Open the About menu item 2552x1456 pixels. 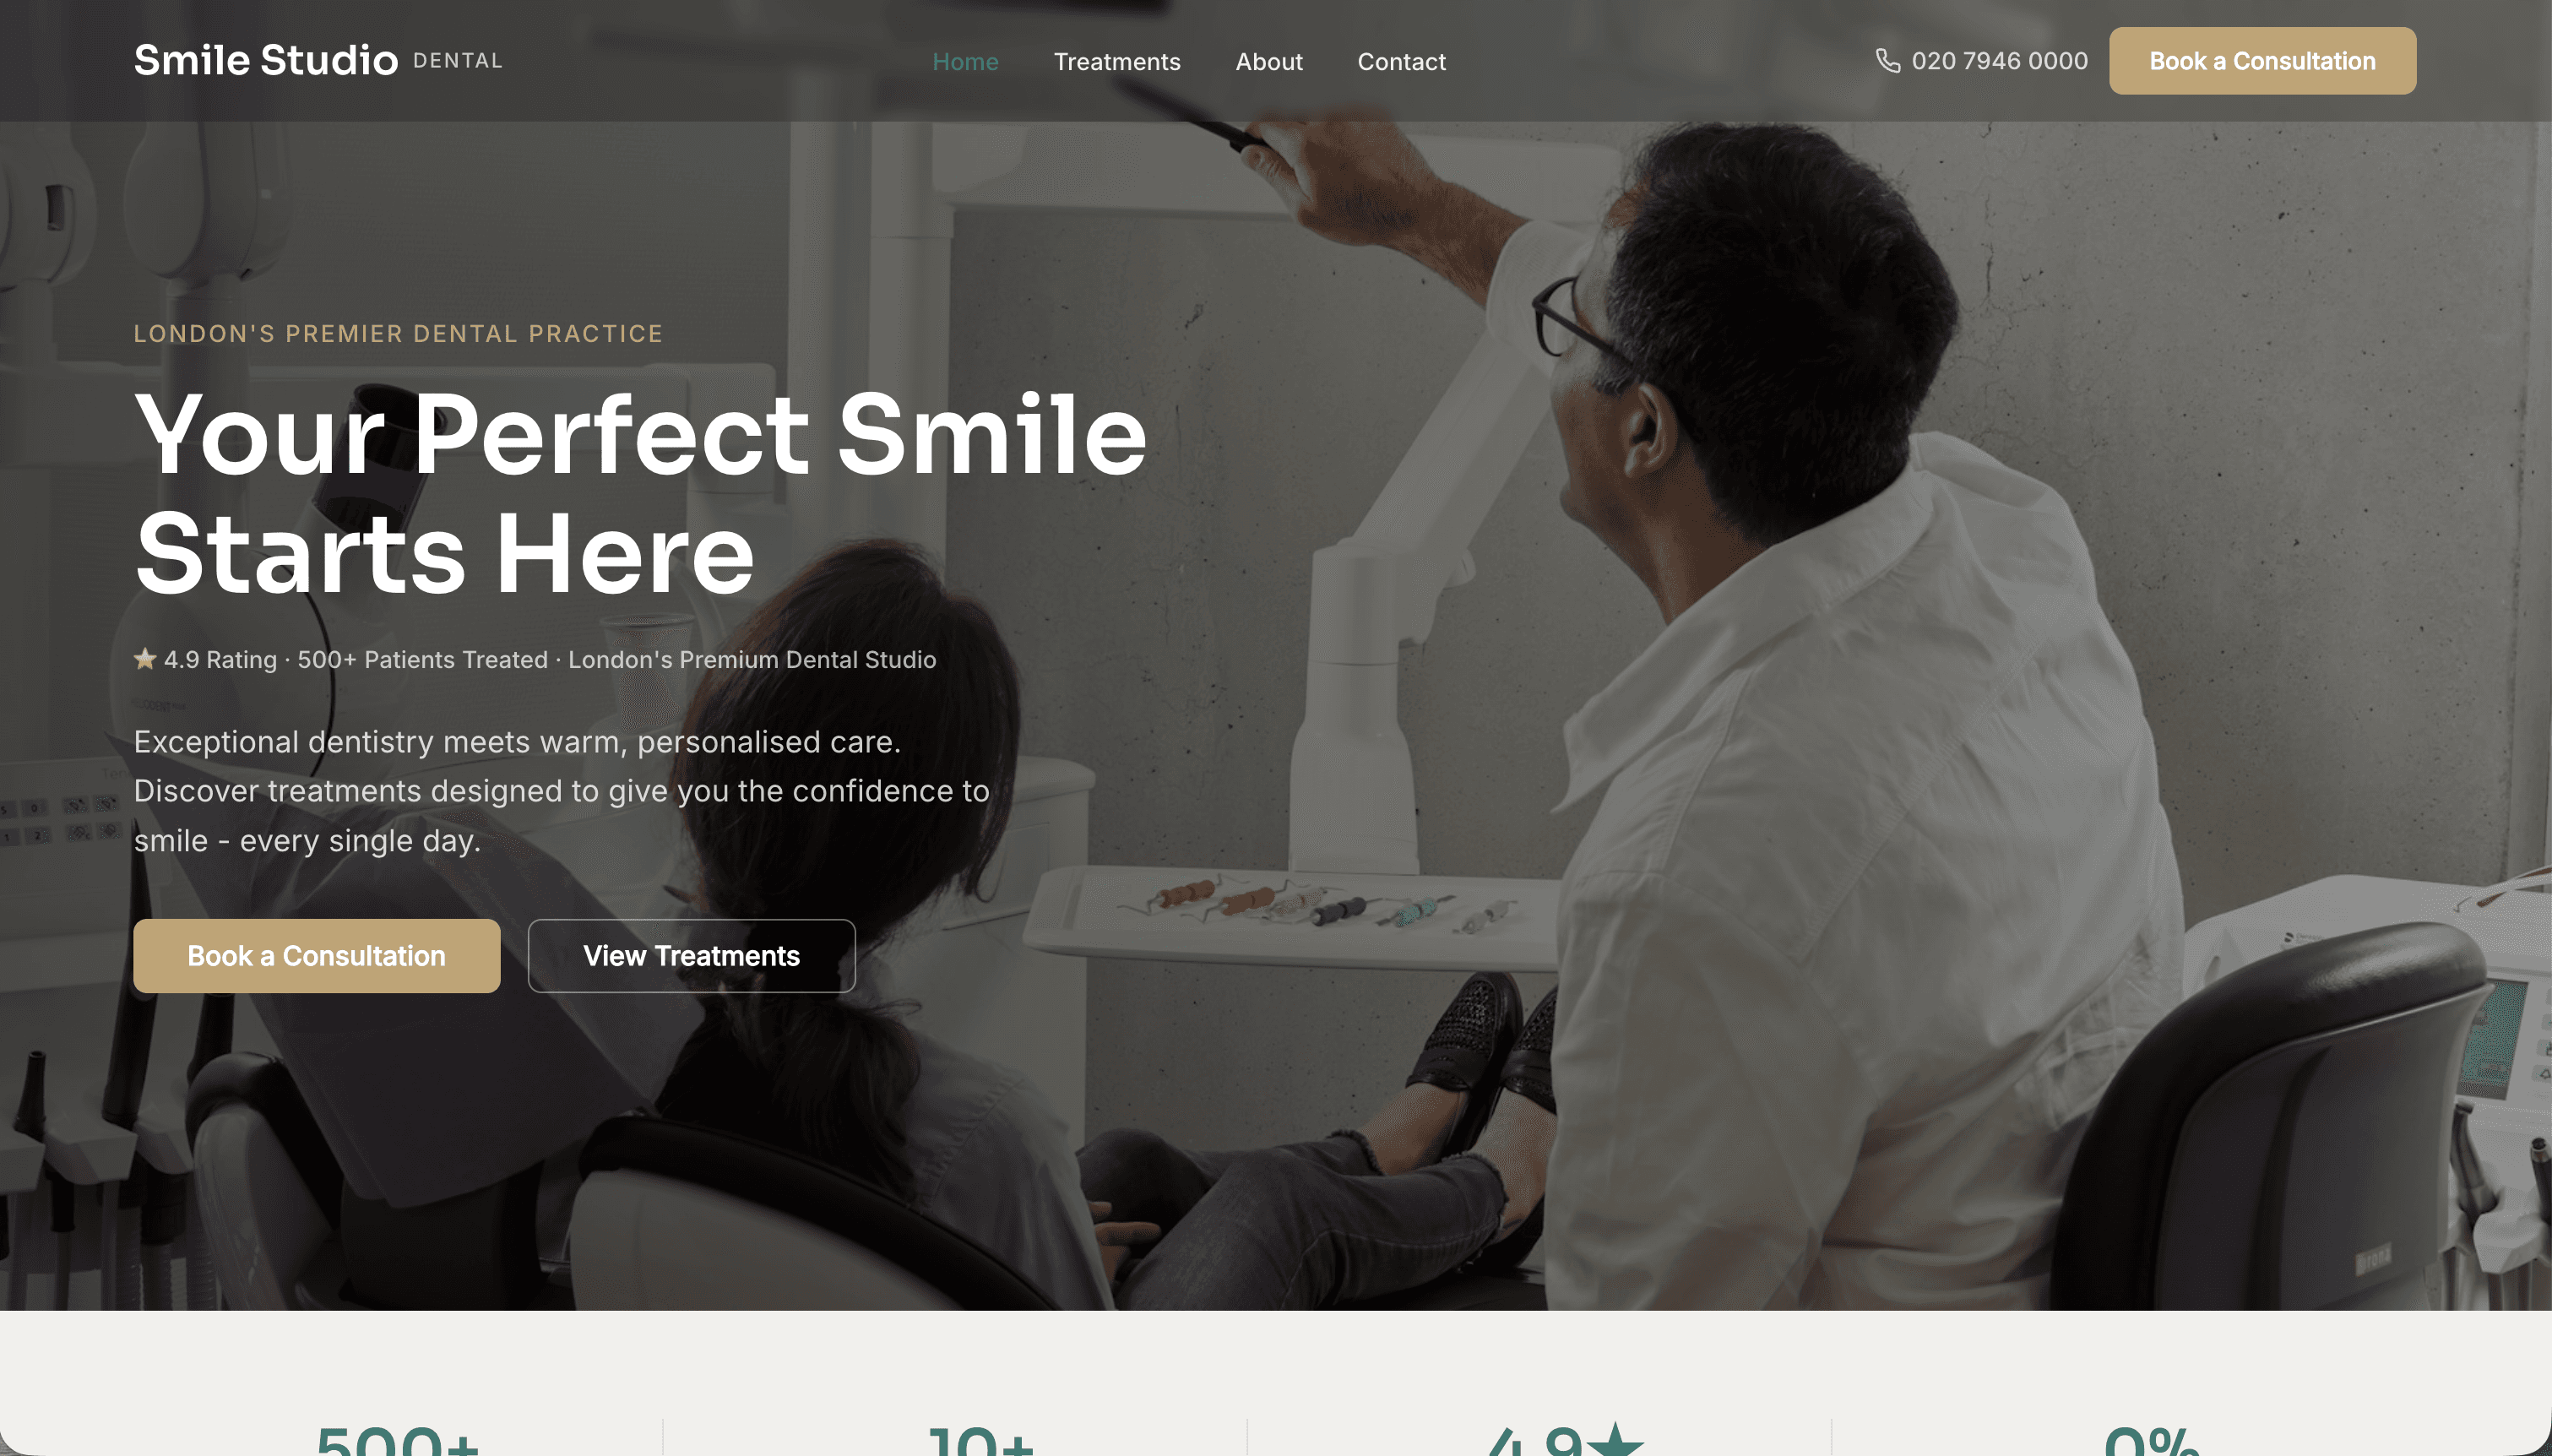tap(1268, 62)
